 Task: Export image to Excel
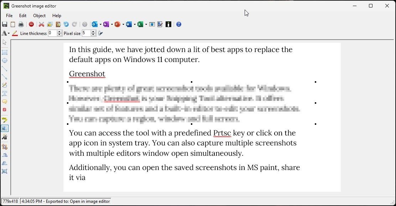tap(140, 24)
